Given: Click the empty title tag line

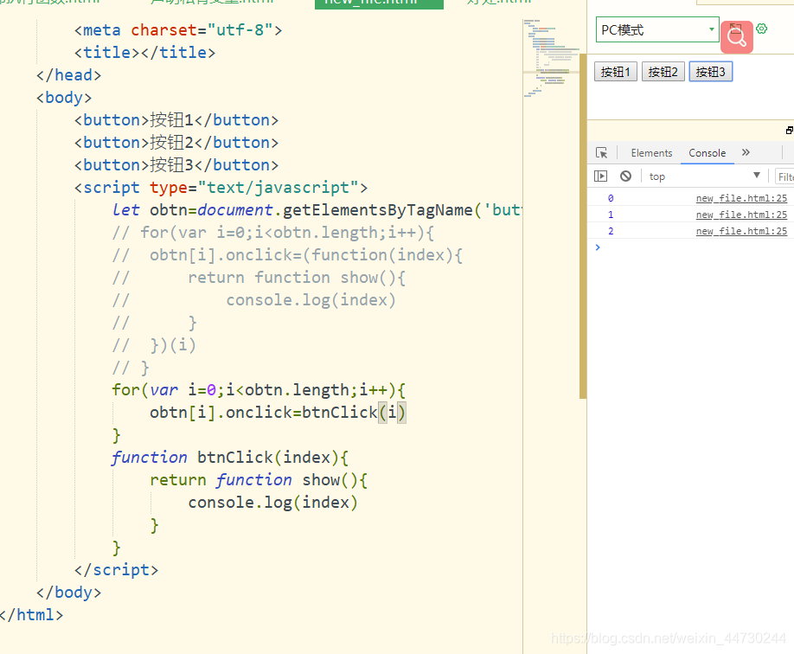Looking at the screenshot, I should point(144,52).
